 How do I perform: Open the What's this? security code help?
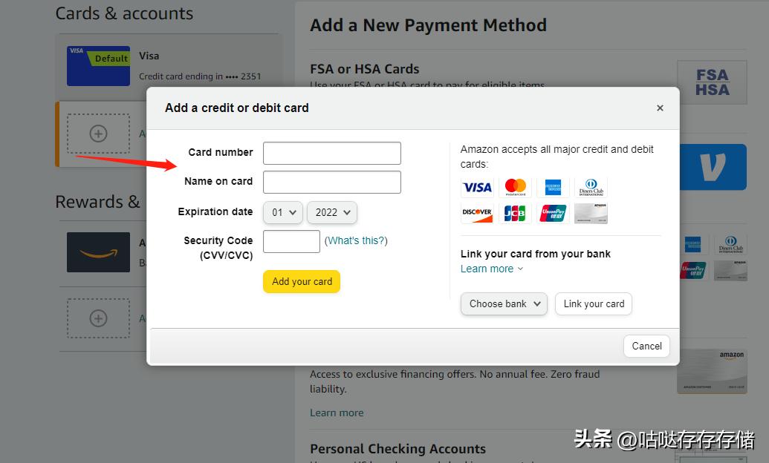click(x=356, y=240)
